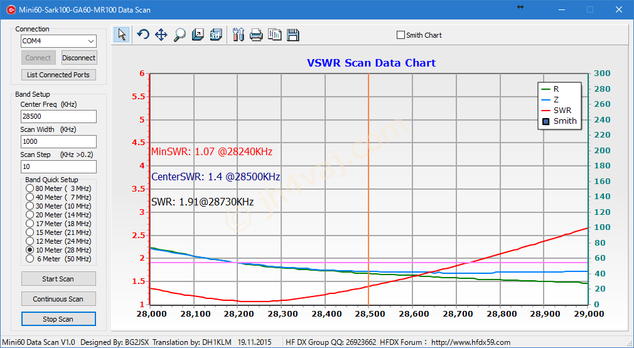The image size is (634, 348).
Task: Click the Start Scan button
Action: 58,279
